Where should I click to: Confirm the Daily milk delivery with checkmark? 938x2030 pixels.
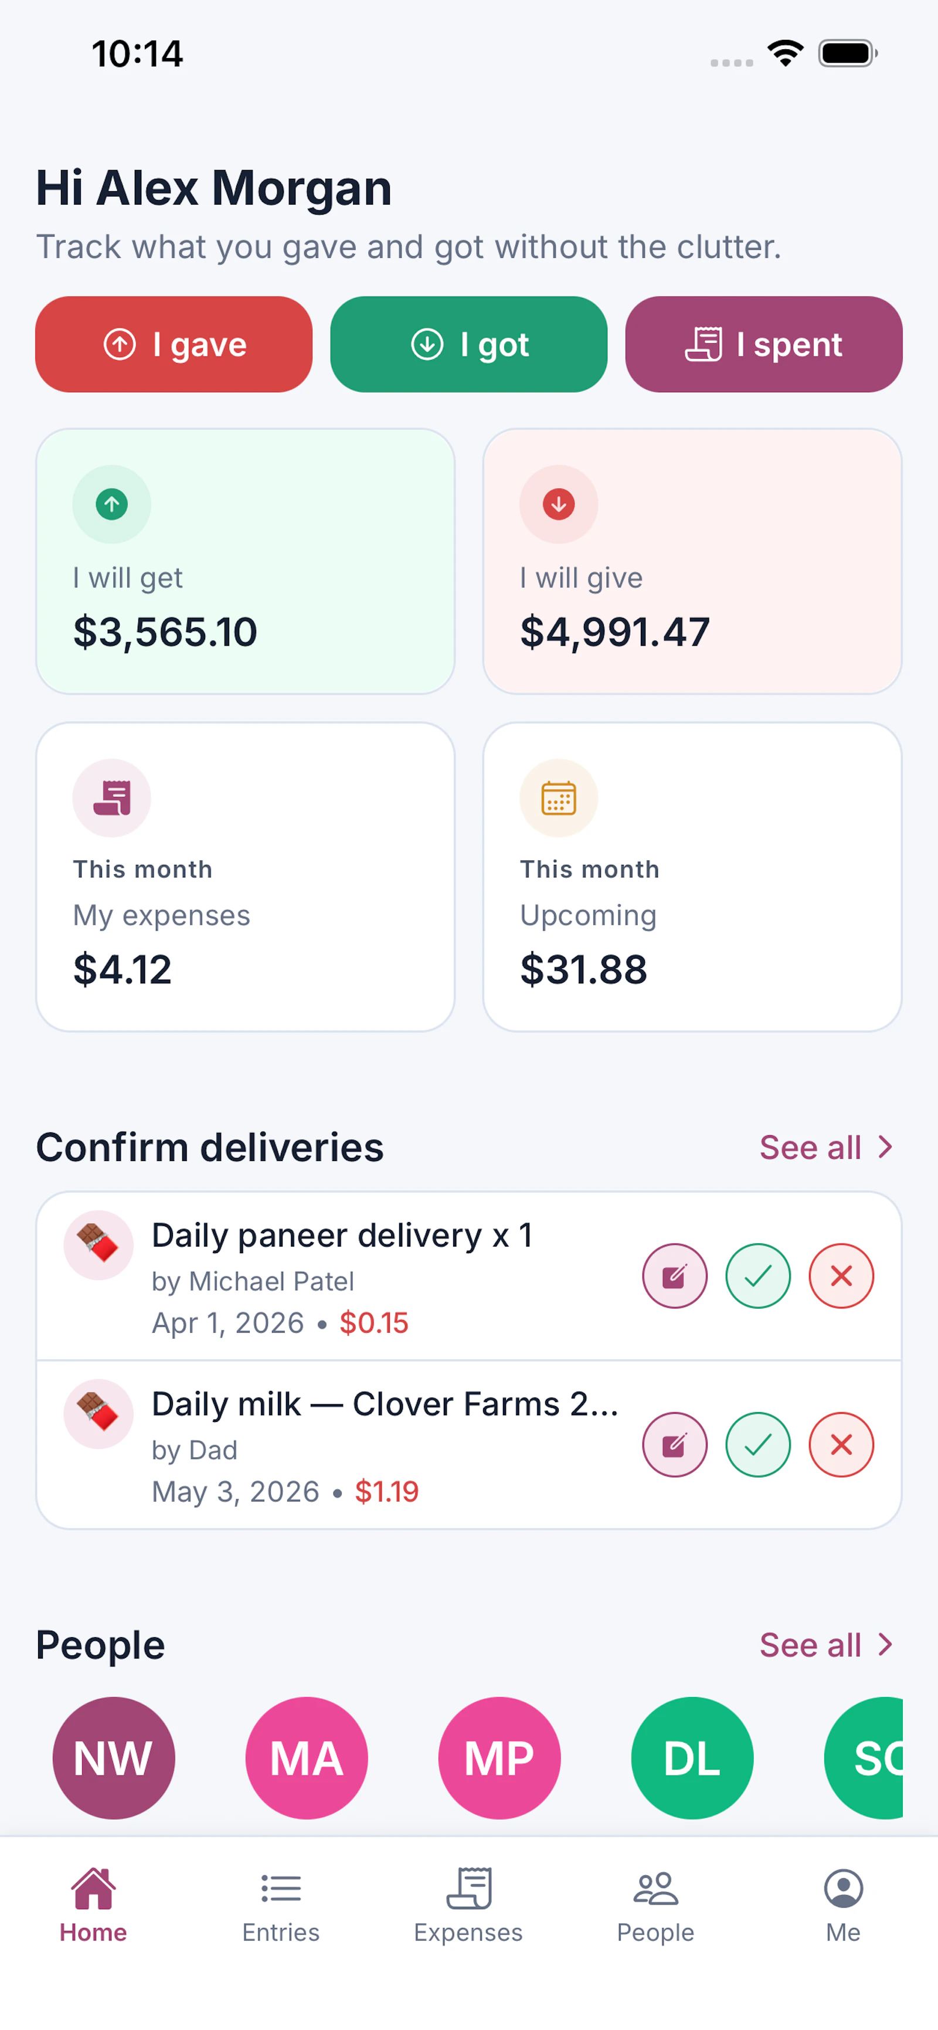click(x=757, y=1444)
